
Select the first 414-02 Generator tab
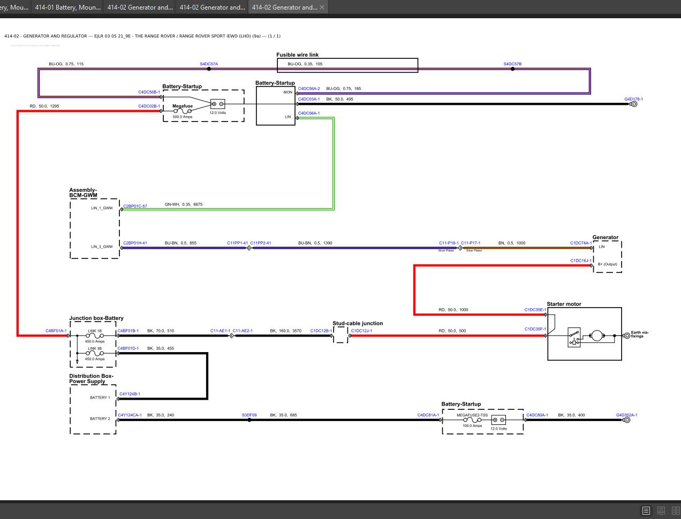click(140, 7)
